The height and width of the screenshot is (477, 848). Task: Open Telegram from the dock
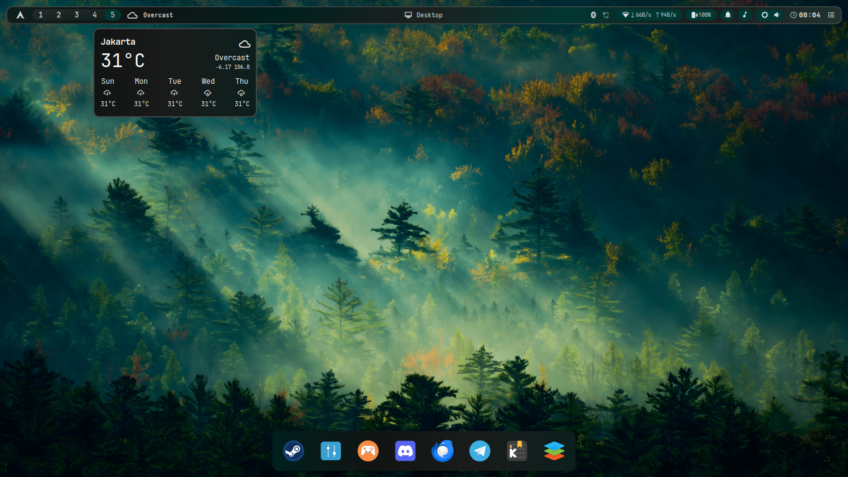tap(480, 451)
